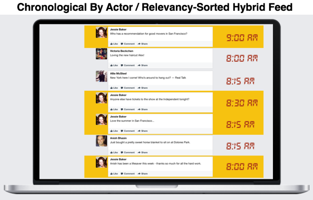Click the 'Chronological By Actor' title heading
The width and height of the screenshot is (313, 200).
(x=155, y=7)
